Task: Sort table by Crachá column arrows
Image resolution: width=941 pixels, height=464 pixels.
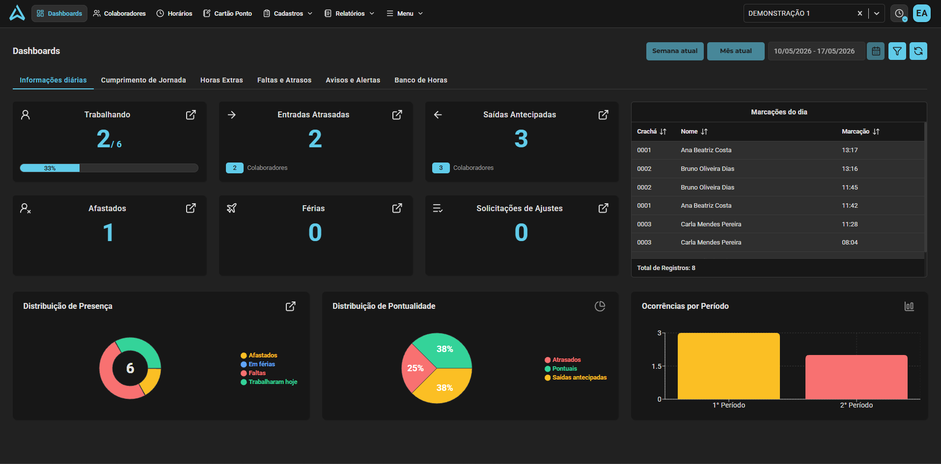Action: 663,132
